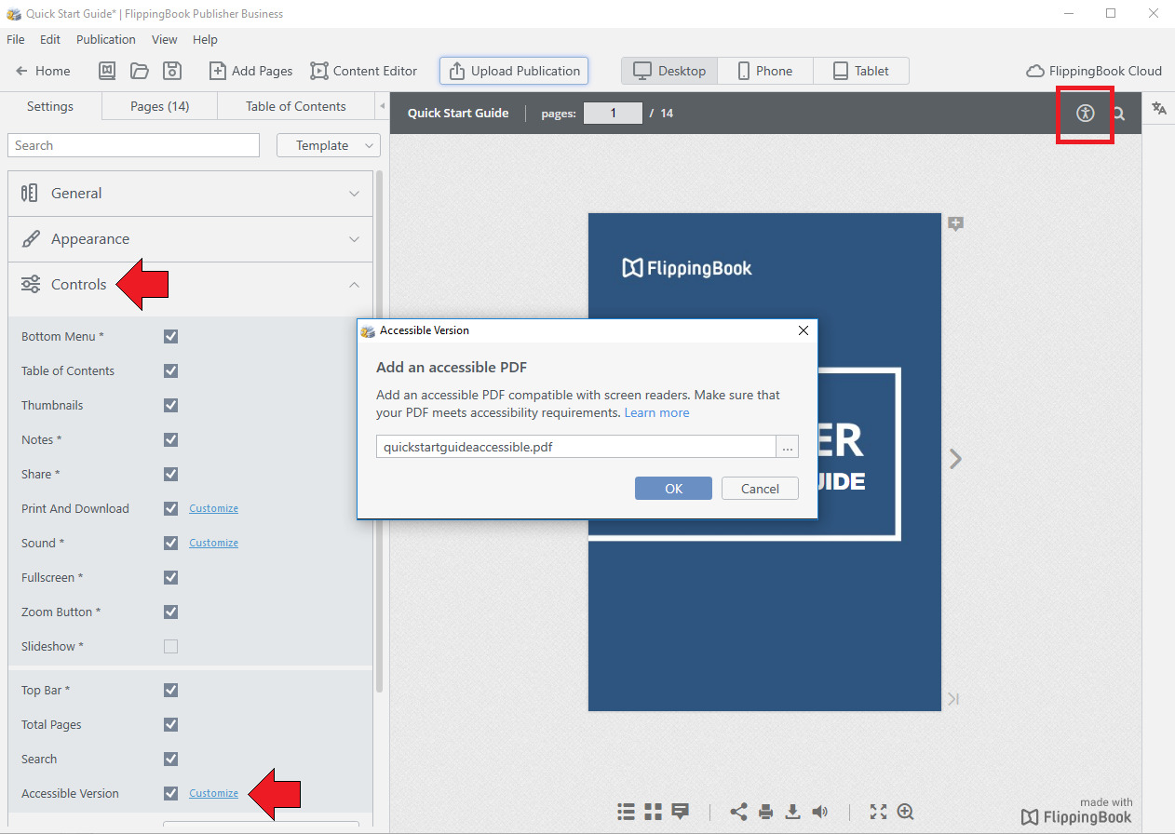Open the Edit menu

pyautogui.click(x=50, y=39)
